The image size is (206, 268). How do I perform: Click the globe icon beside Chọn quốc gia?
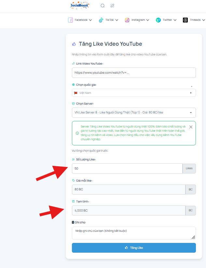(74, 84)
